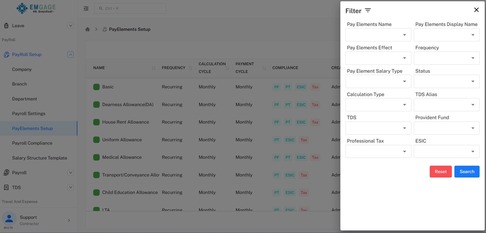Open Payroll Compliance in sidebar
The width and height of the screenshot is (486, 233).
(32, 143)
